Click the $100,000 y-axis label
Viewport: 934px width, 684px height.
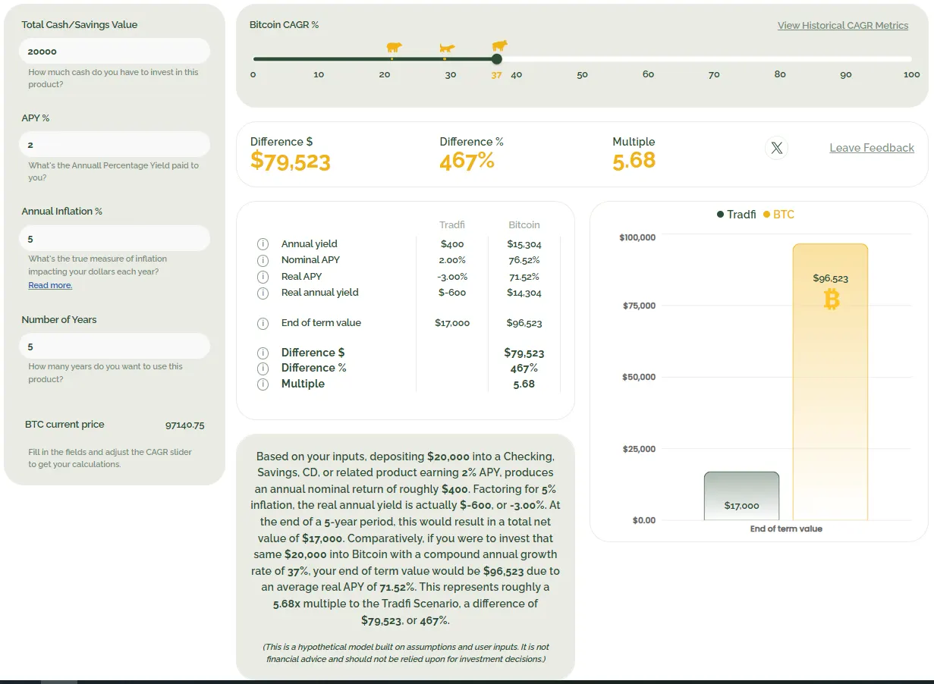[x=637, y=237]
